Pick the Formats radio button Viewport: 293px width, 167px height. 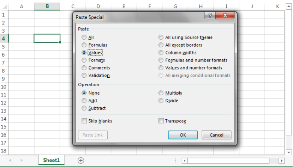click(x=84, y=60)
